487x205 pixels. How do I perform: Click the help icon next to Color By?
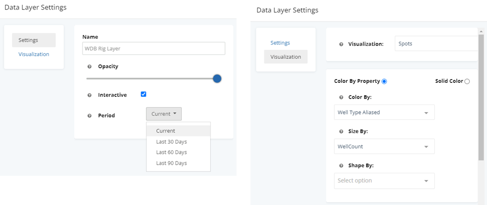[x=341, y=97]
